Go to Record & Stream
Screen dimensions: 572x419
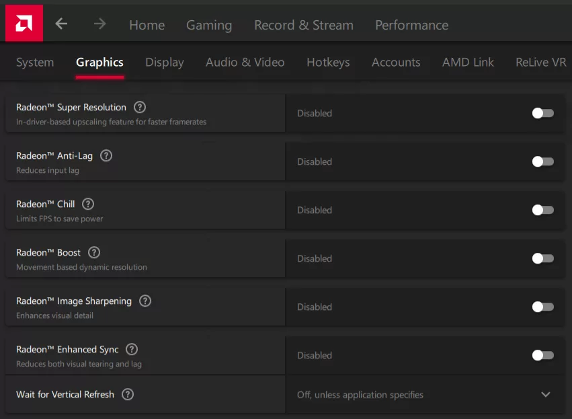pyautogui.click(x=304, y=25)
